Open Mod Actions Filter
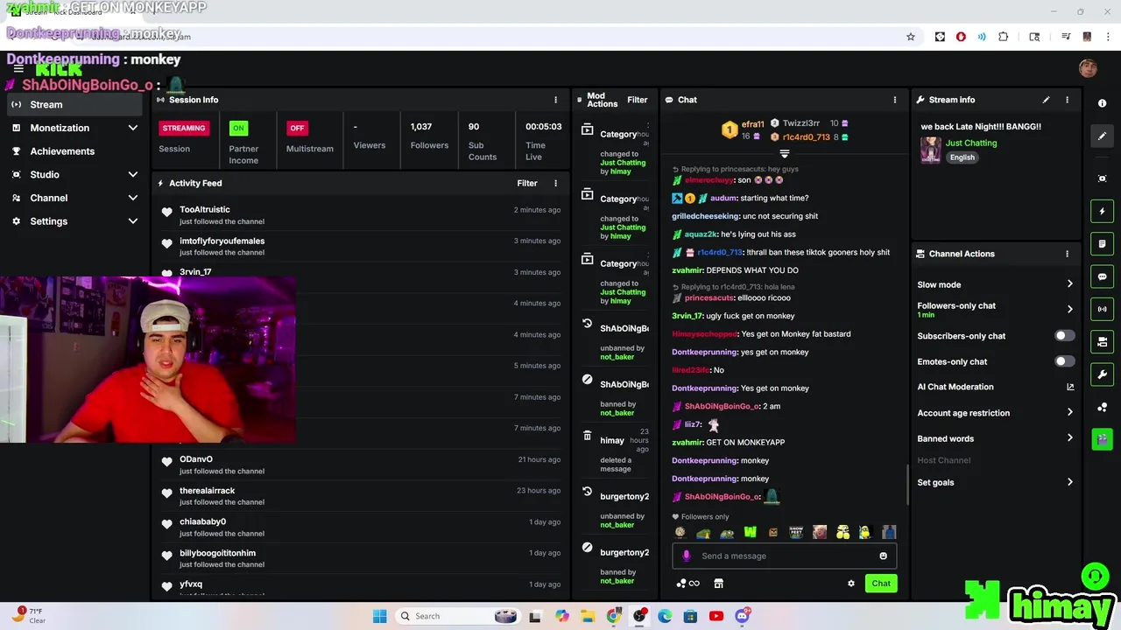 (637, 100)
